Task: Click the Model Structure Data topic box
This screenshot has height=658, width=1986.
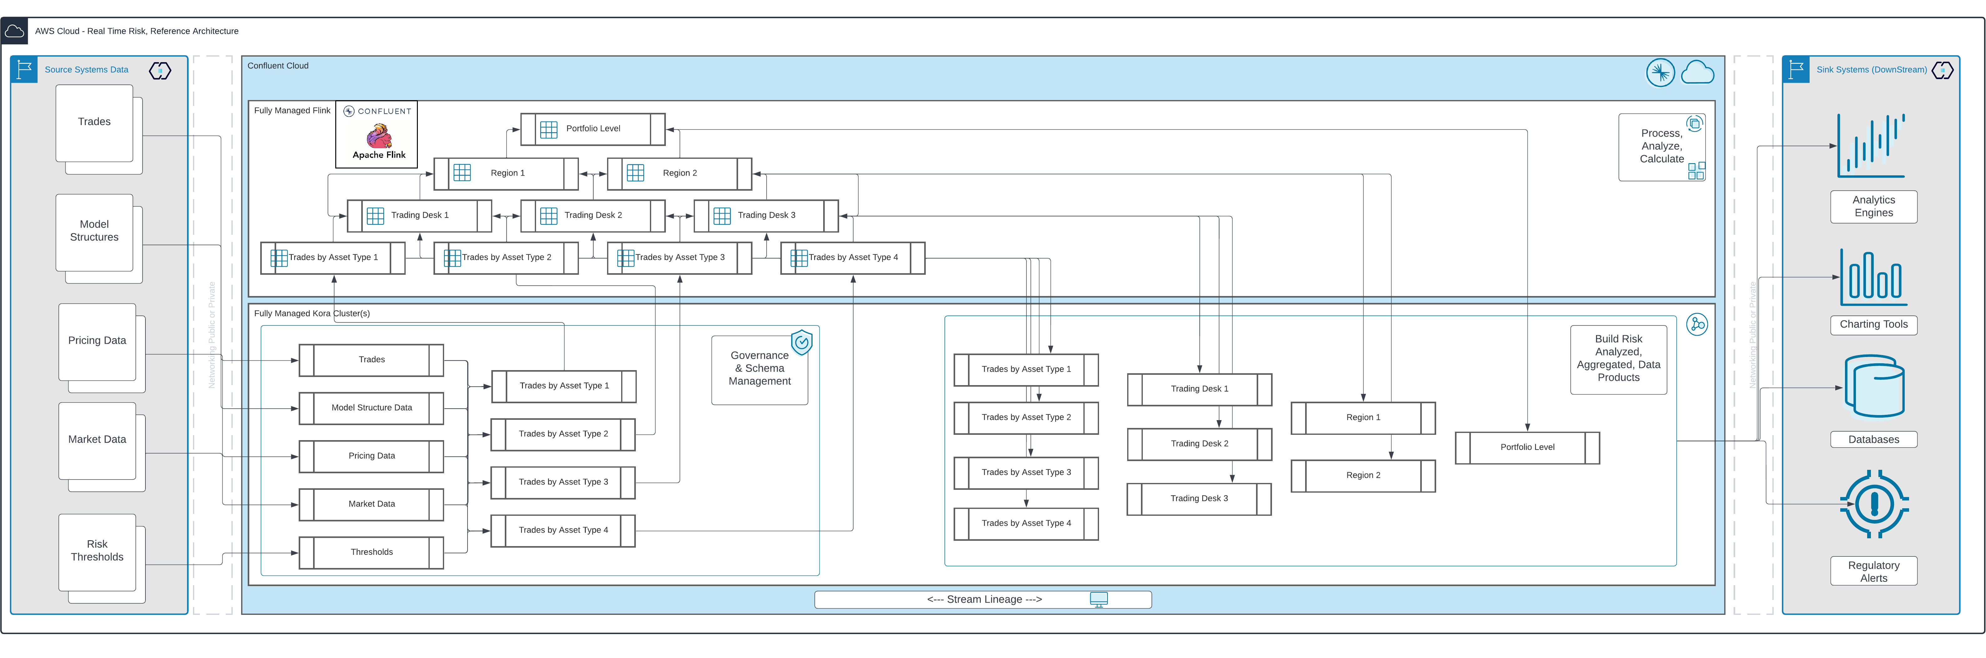Action: coord(372,408)
